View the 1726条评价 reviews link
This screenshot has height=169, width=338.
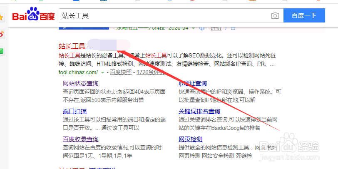(x=150, y=72)
